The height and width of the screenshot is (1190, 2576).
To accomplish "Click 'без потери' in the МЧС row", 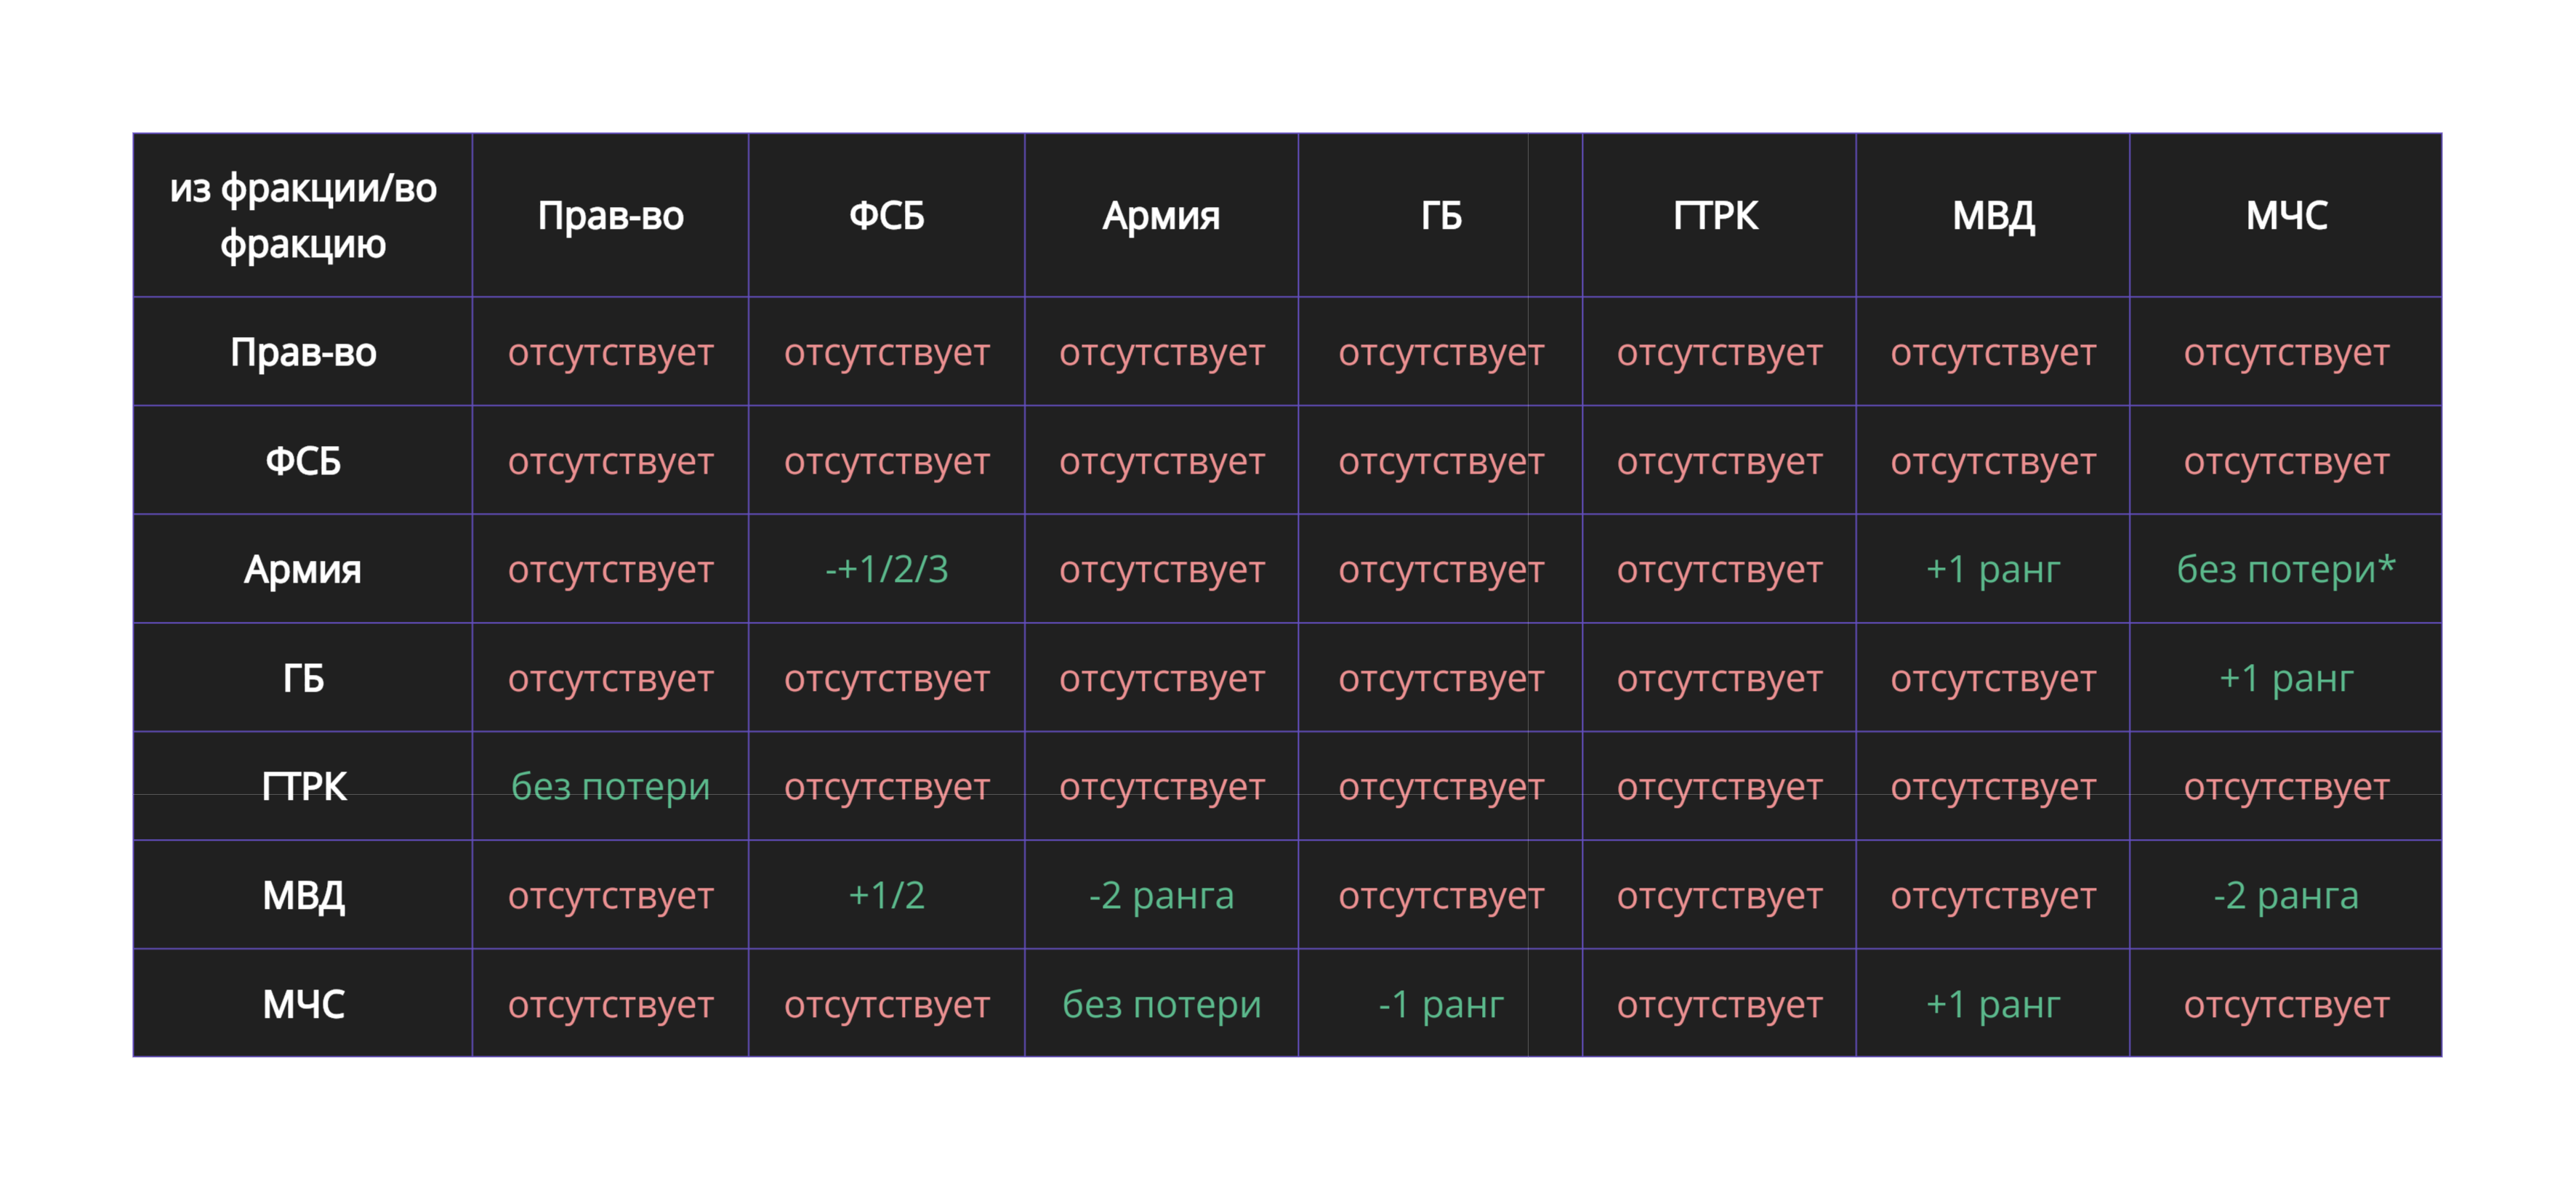I will tap(1161, 1004).
